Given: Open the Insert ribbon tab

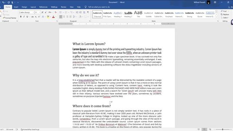Looking at the screenshot, I should pos(16,7).
